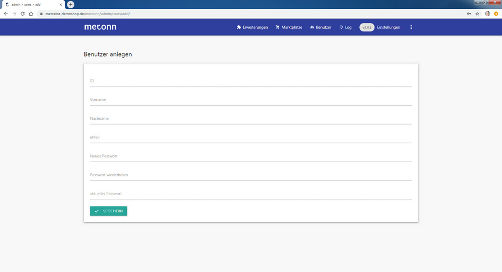The height and width of the screenshot is (272, 502).
Task: Select the Nachname text field
Action: (x=250, y=119)
